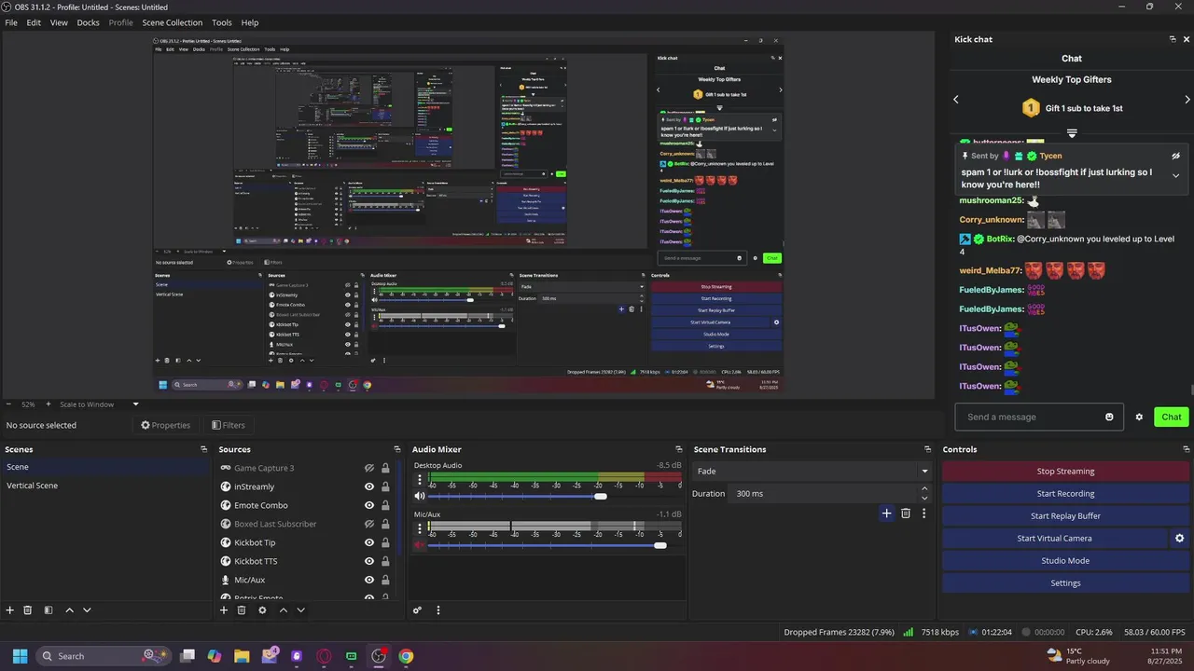Open Kick chat settings gear icon
The height and width of the screenshot is (671, 1194).
click(x=1139, y=418)
